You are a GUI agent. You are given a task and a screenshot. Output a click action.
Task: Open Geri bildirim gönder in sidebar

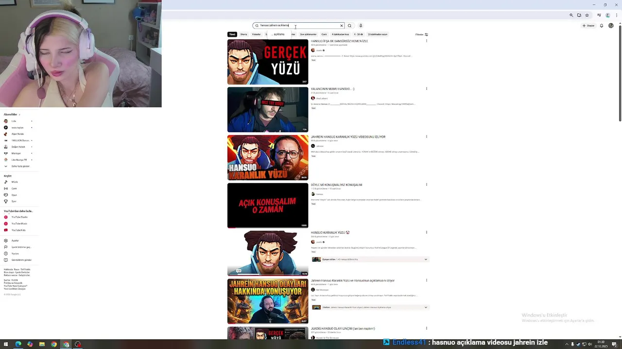[18, 260]
